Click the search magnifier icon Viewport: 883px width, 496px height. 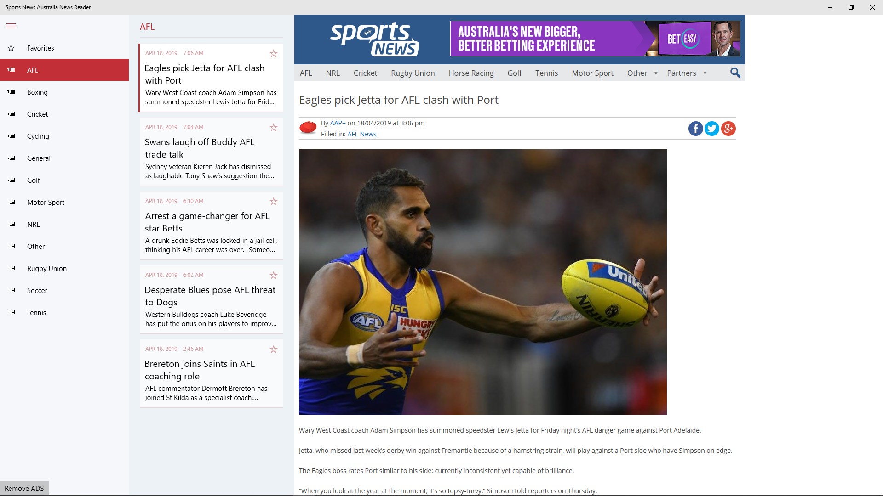(x=735, y=73)
